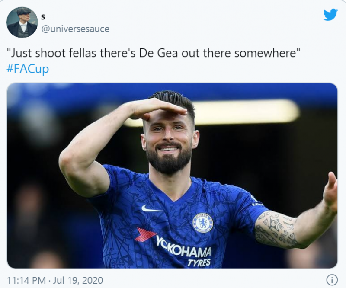346x288 pixels.
Task: Click the red Yokohama logo mark
Action: pos(145,235)
